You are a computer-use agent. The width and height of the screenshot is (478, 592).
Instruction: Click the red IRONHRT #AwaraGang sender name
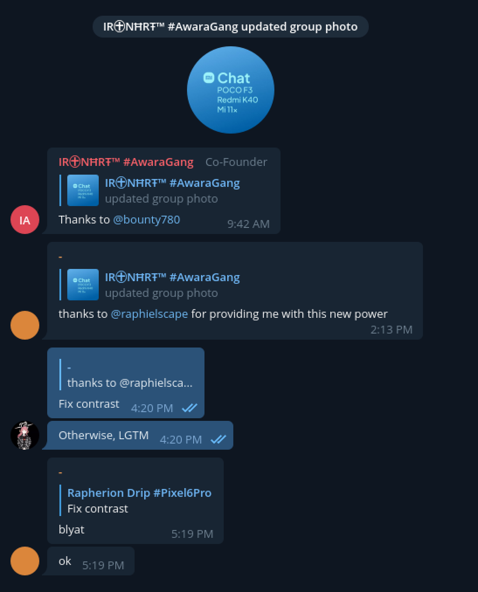pyautogui.click(x=126, y=162)
